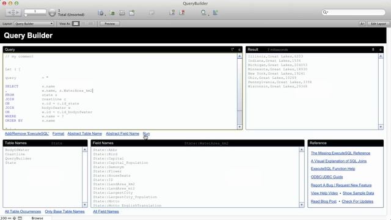This screenshot has width=391, height=220.
Task: Select State::Bird field name
Action: [105, 154]
